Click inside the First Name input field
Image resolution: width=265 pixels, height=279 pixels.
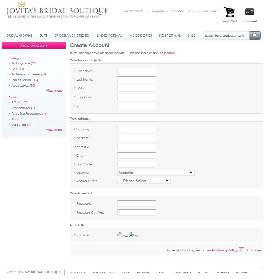(136, 71)
